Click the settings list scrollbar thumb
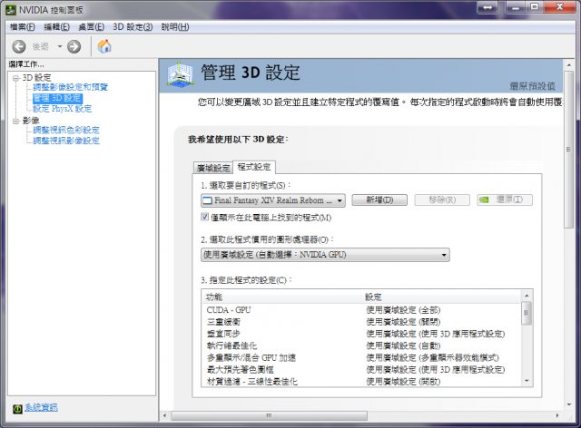 (527, 313)
